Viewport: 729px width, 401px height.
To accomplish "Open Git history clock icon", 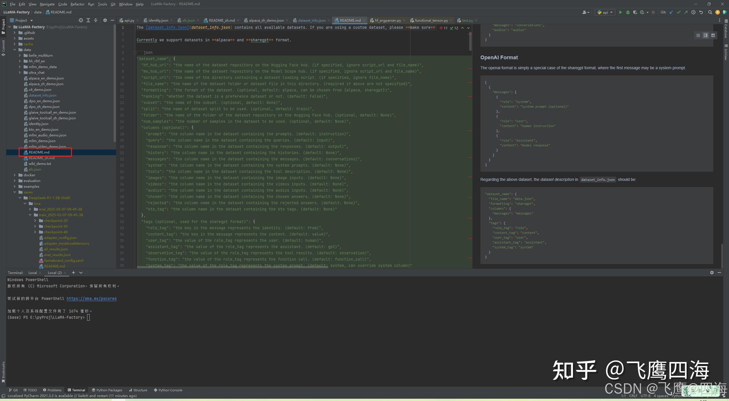I will 693,12.
